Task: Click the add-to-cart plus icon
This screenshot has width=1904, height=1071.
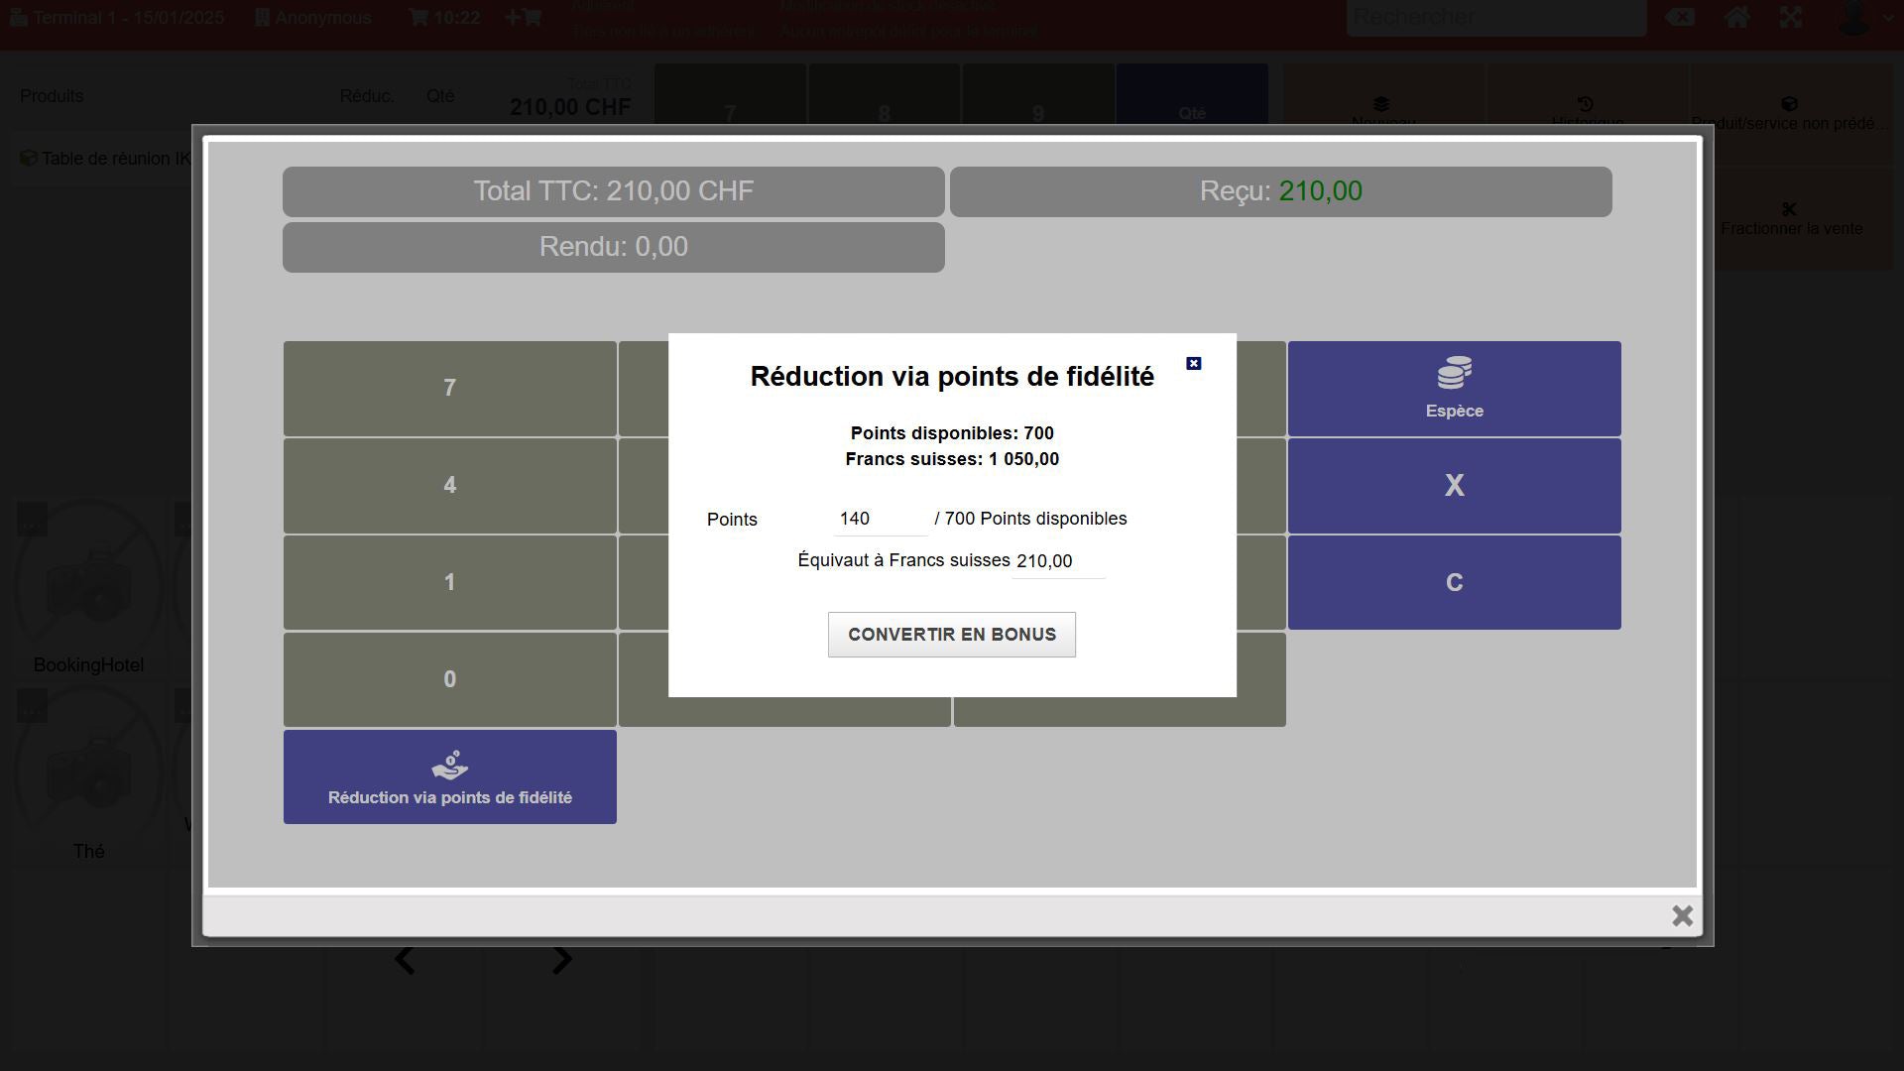Action: point(523,18)
